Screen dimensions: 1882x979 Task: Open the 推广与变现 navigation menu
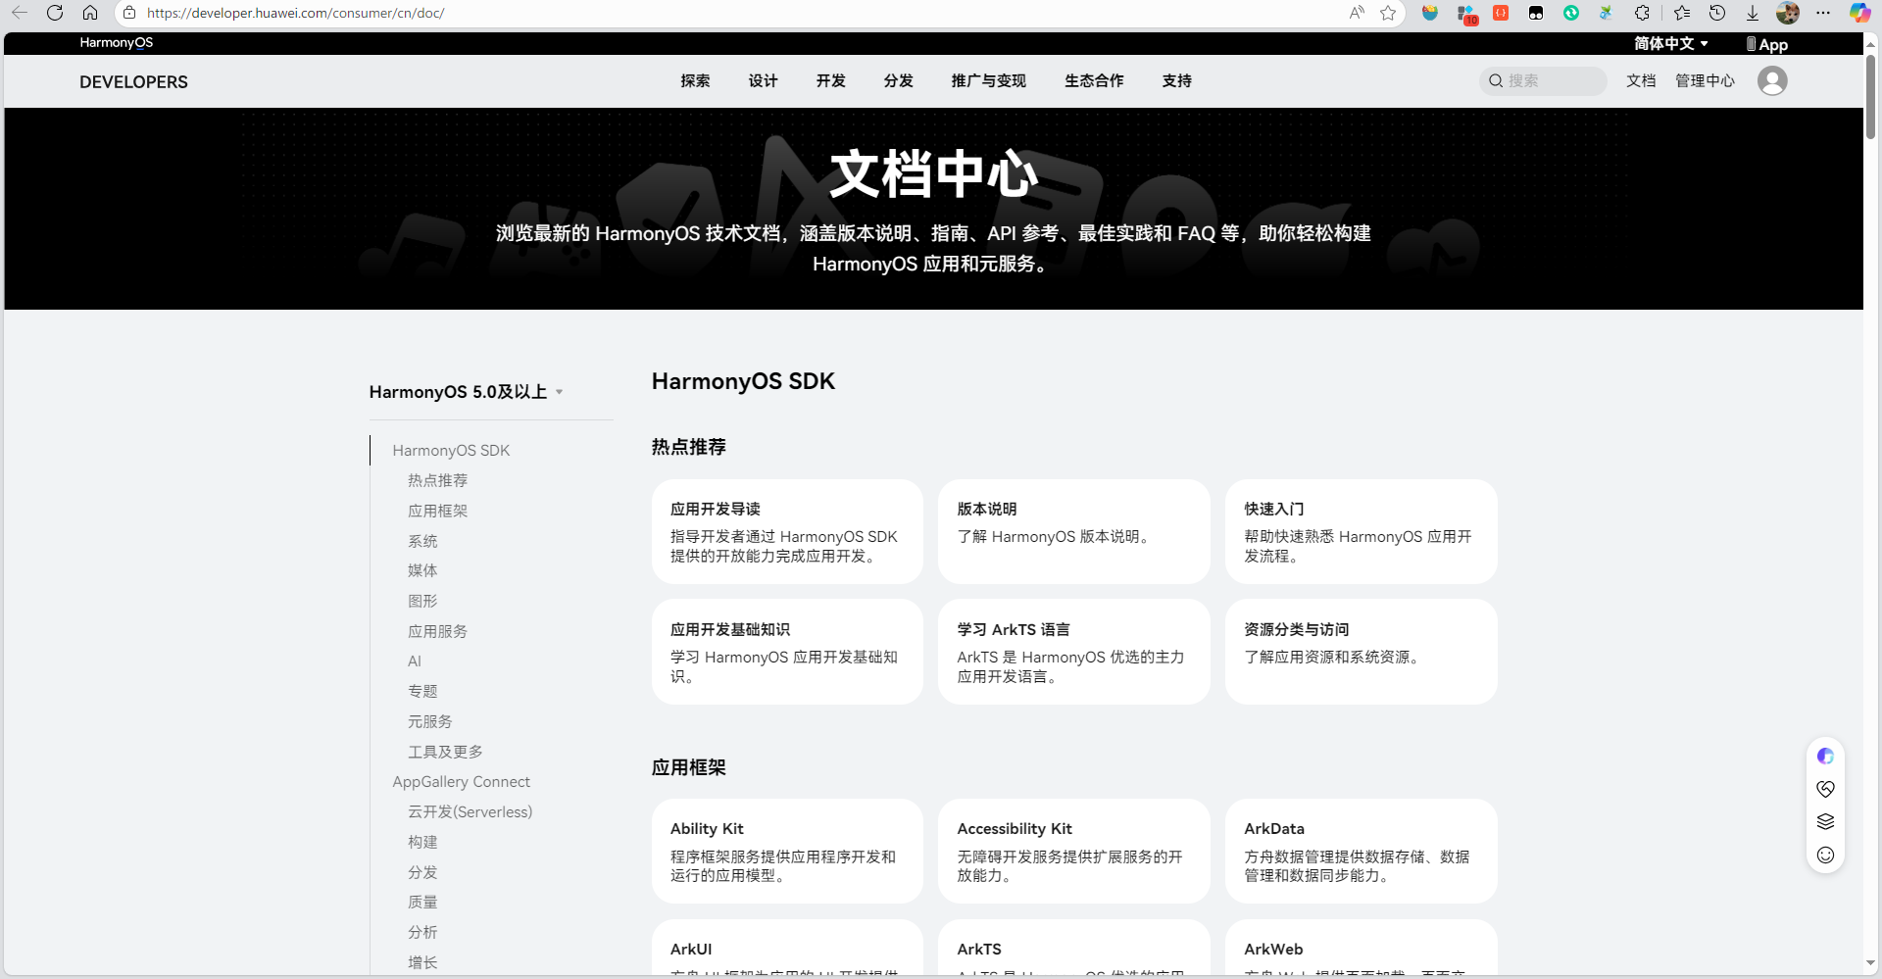[988, 80]
